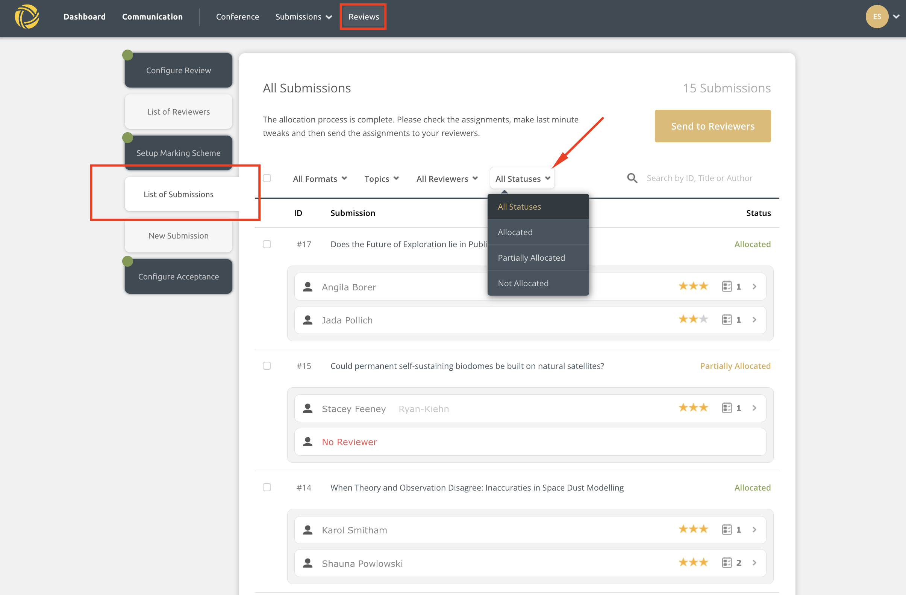The image size is (906, 595).
Task: Open List of Reviewers in sidebar
Action: [179, 112]
